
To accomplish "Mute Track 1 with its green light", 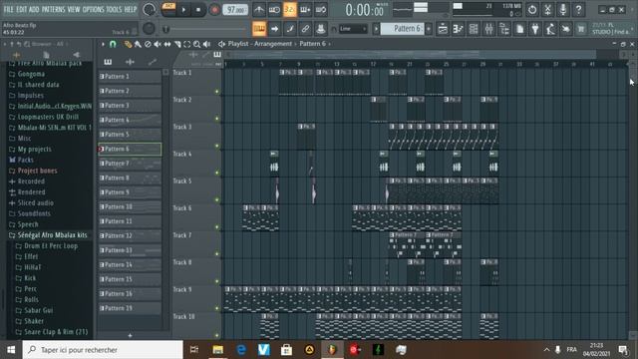I will [x=217, y=92].
